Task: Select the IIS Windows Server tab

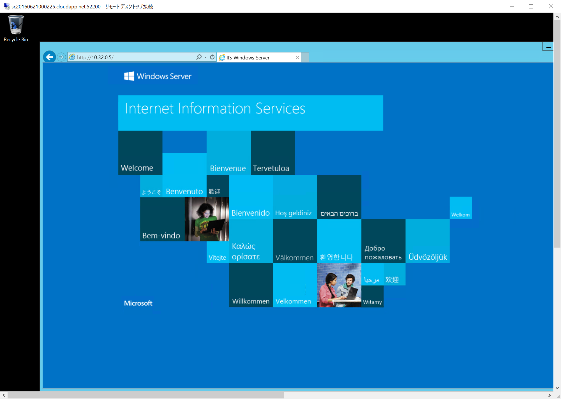Action: click(259, 57)
